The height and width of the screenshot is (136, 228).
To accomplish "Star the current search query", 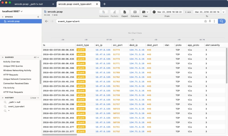I will [x=205, y=21].
